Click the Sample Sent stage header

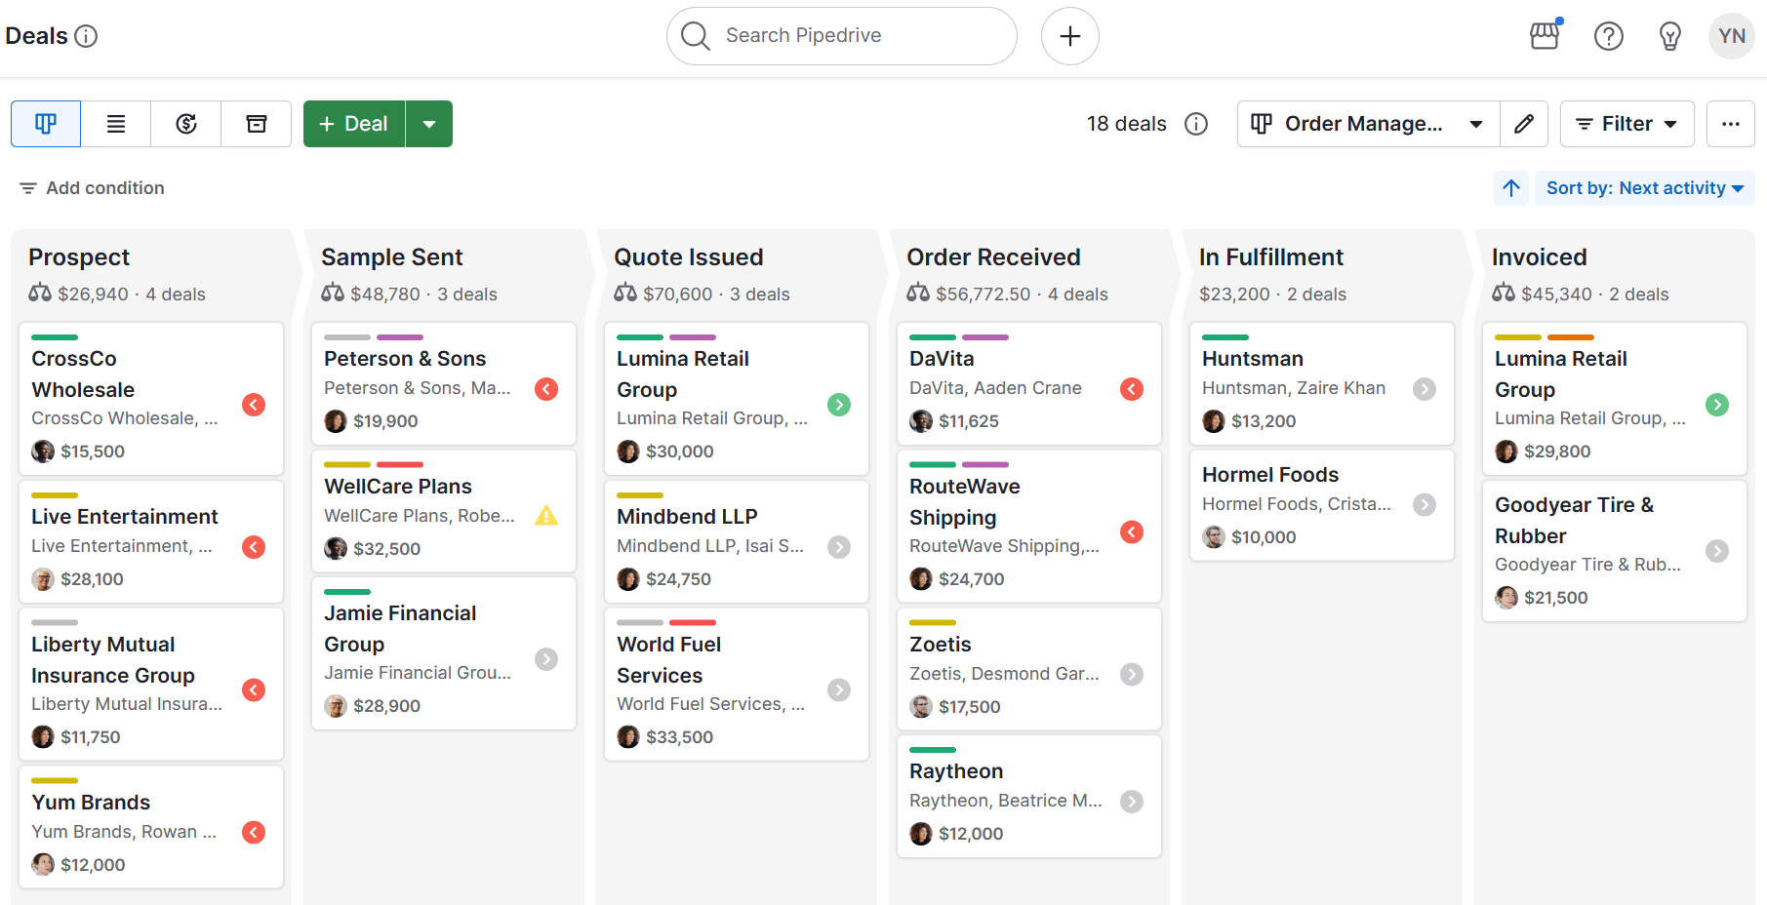(391, 257)
